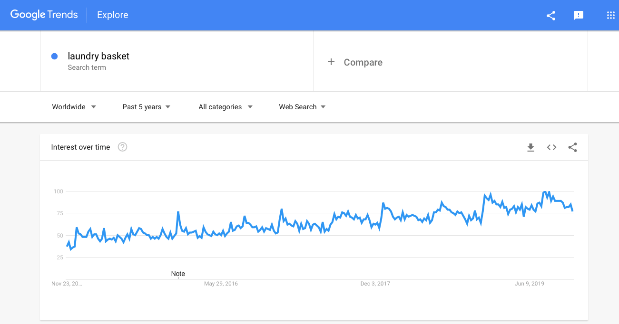Edit the laundry basket search term
The image size is (619, 324).
(x=98, y=56)
